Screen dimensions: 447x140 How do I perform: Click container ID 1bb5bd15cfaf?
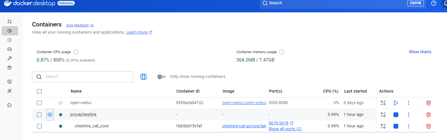189,126
